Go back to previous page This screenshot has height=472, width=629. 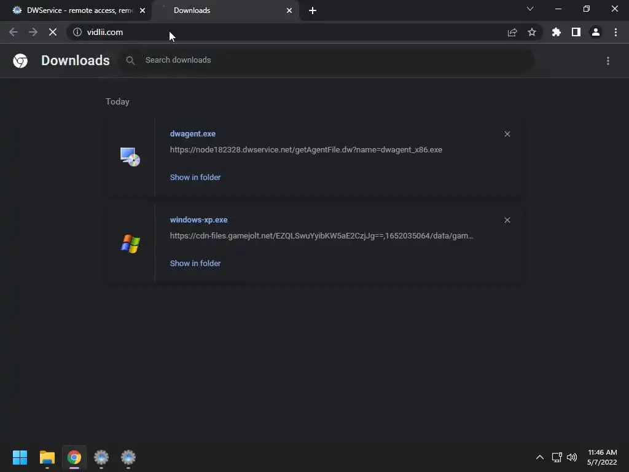pyautogui.click(x=14, y=32)
